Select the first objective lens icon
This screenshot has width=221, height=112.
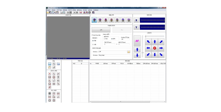point(94,20)
